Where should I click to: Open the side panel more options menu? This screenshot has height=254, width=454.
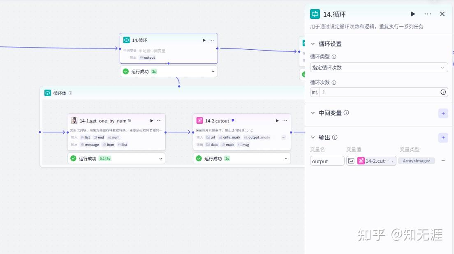(427, 14)
